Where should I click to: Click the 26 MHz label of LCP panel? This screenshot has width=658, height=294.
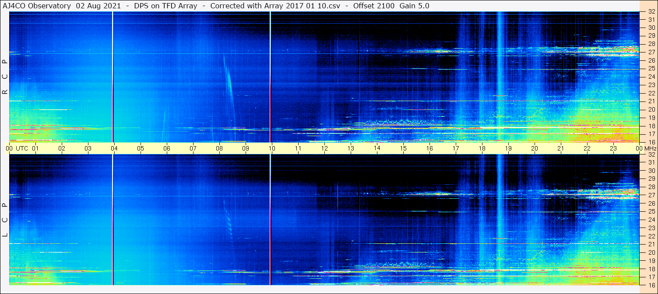[651, 203]
